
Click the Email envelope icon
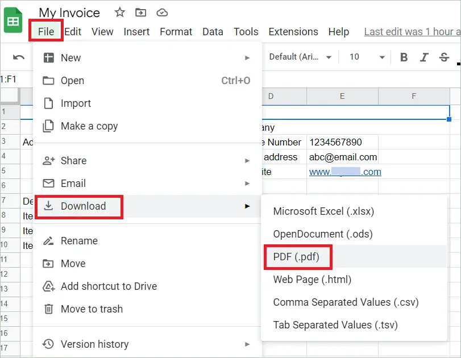[x=48, y=183]
